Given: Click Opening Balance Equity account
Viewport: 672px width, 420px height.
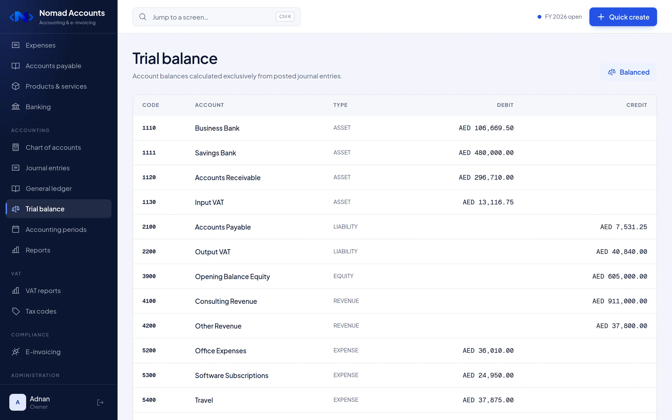Looking at the screenshot, I should pos(232,277).
